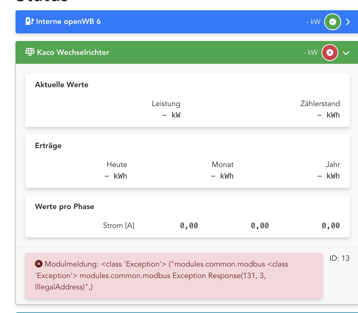Click the ID: 13 label

click(339, 258)
